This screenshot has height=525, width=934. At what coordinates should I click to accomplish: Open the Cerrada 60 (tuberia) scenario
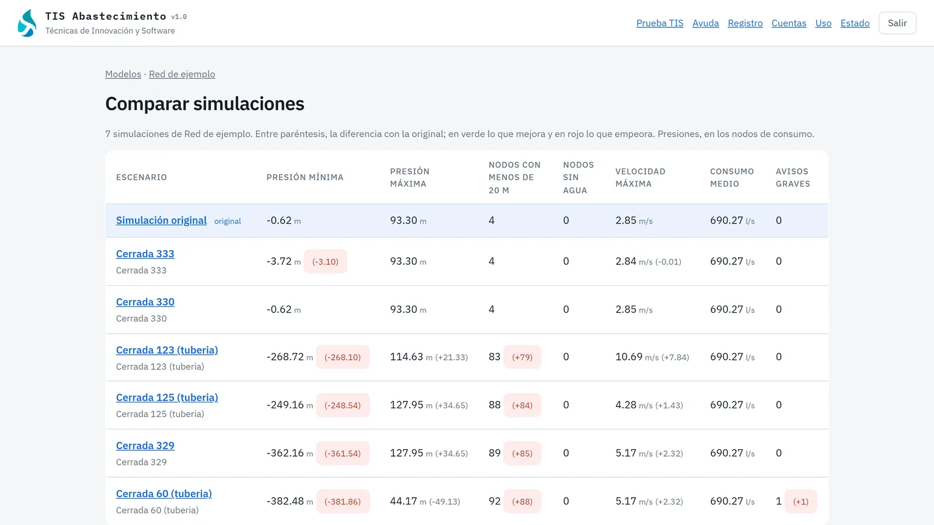point(164,494)
